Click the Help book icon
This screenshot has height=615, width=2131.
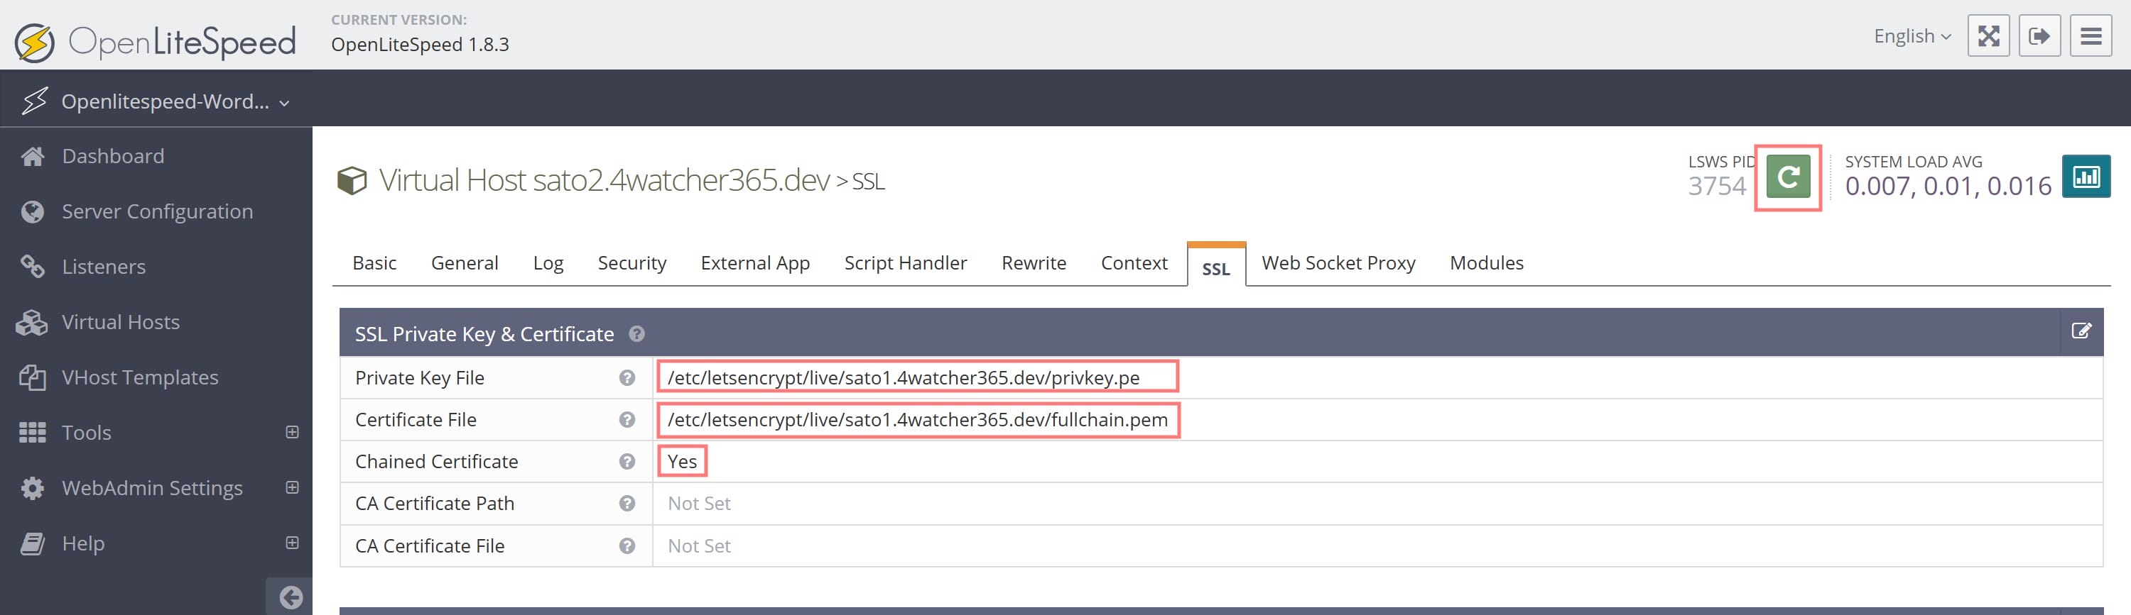click(x=32, y=543)
